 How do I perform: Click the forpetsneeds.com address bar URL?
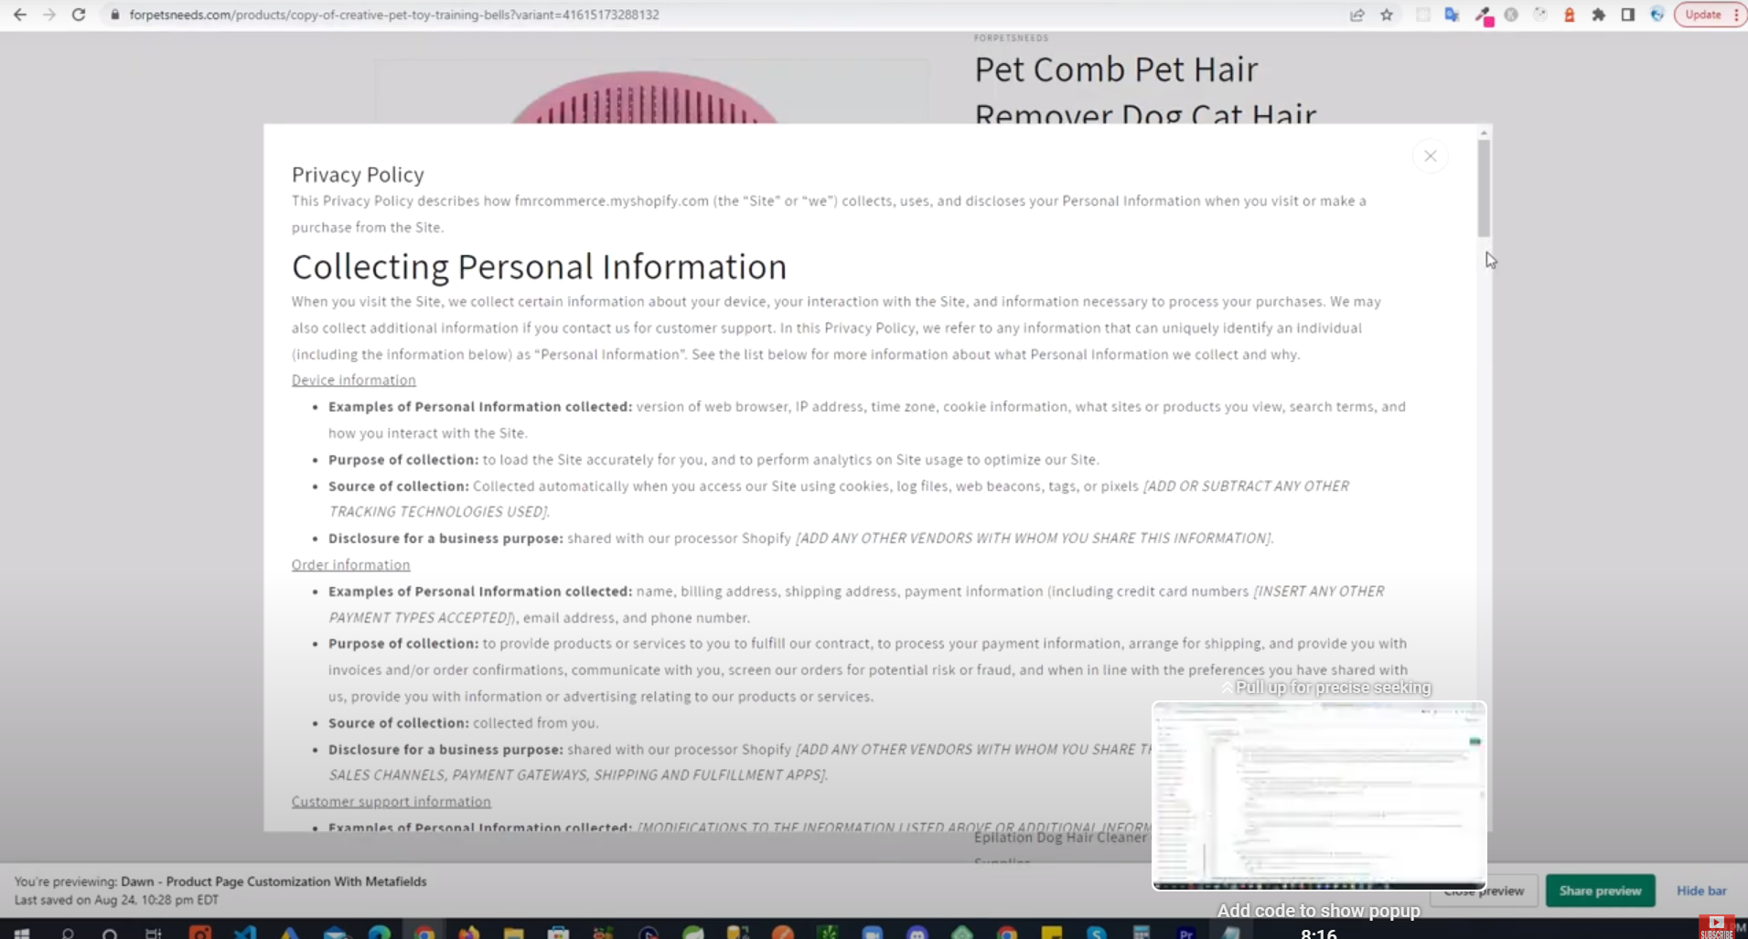(394, 15)
